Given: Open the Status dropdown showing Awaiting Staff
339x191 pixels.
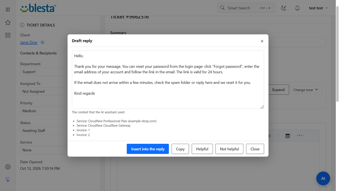Looking at the screenshot, I should point(44,131).
